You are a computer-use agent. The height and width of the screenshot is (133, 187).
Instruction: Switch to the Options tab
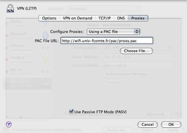49,18
